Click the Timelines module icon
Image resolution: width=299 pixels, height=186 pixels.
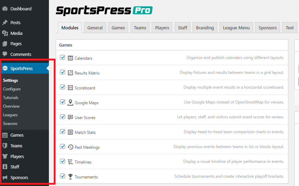(70, 162)
